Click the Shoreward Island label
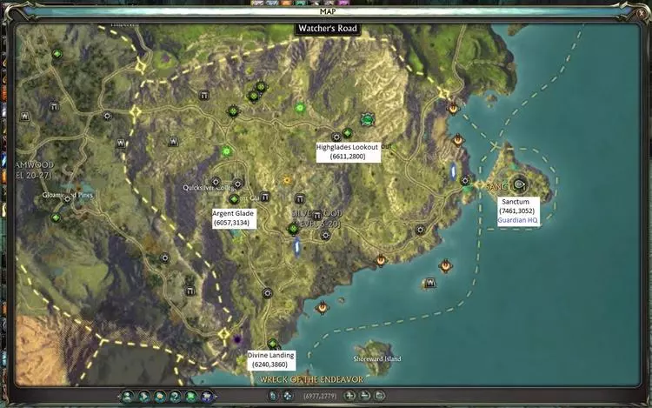The width and height of the screenshot is (652, 408). pos(377,358)
